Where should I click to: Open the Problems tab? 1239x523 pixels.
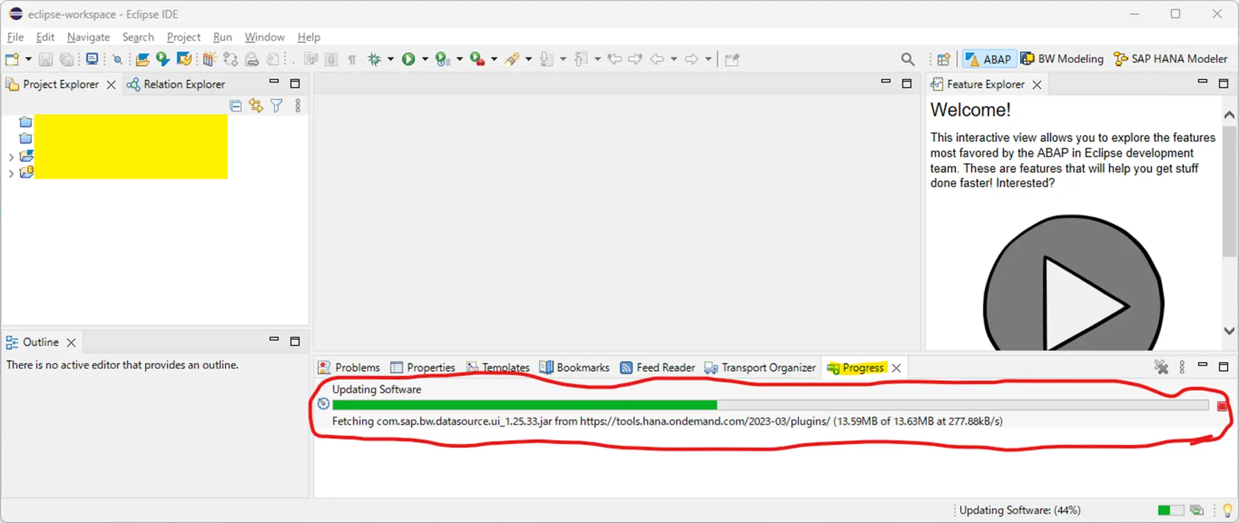pos(349,368)
